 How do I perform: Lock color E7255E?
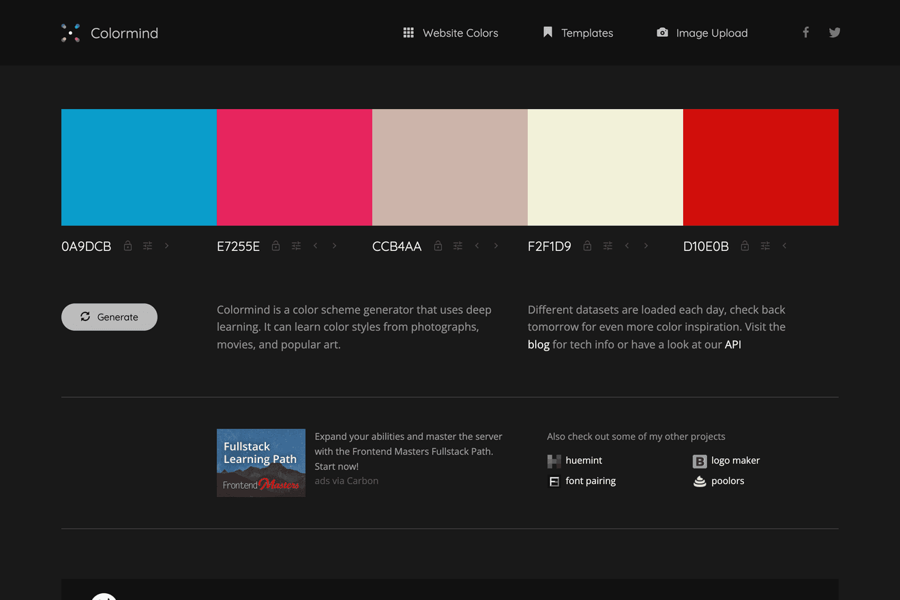click(x=275, y=245)
